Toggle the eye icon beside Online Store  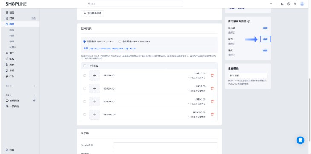[34, 101]
